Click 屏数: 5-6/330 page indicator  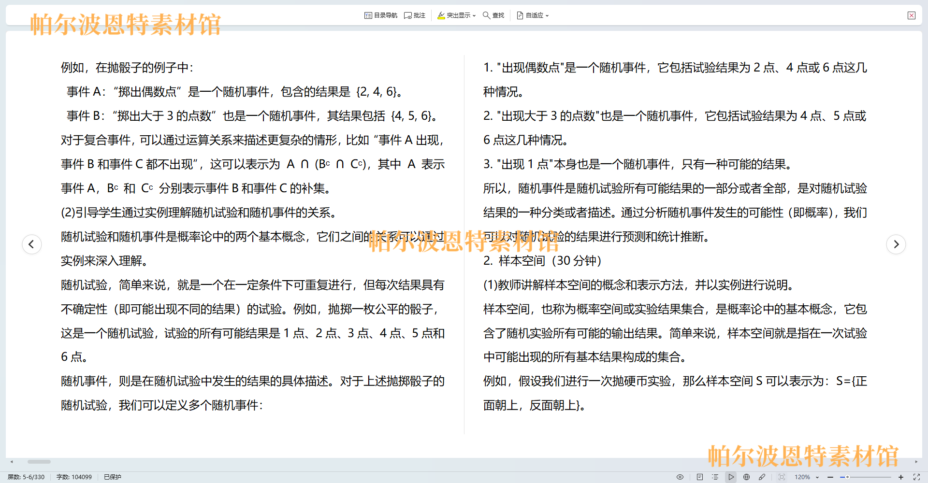coord(26,477)
